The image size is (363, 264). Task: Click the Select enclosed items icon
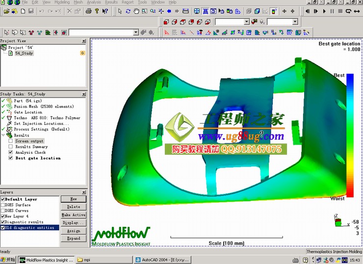click(64, 33)
